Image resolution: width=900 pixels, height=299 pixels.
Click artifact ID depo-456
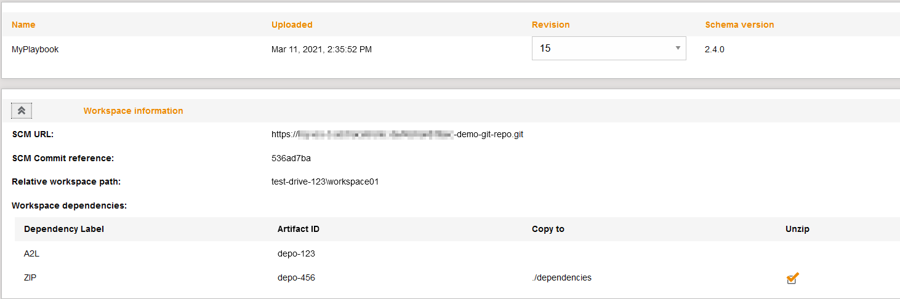296,277
